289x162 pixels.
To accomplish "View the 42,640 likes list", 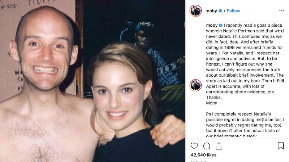I will (203, 155).
